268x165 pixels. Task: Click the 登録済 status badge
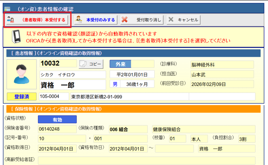pos(22,96)
